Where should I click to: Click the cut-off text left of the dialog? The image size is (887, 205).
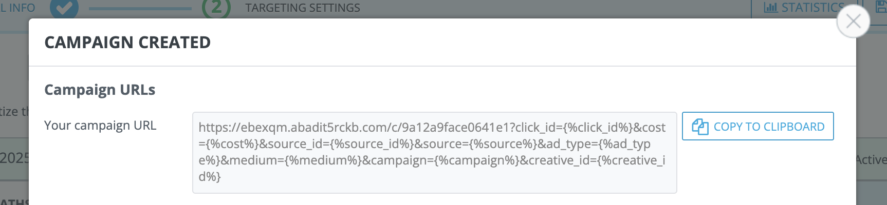(x=14, y=111)
